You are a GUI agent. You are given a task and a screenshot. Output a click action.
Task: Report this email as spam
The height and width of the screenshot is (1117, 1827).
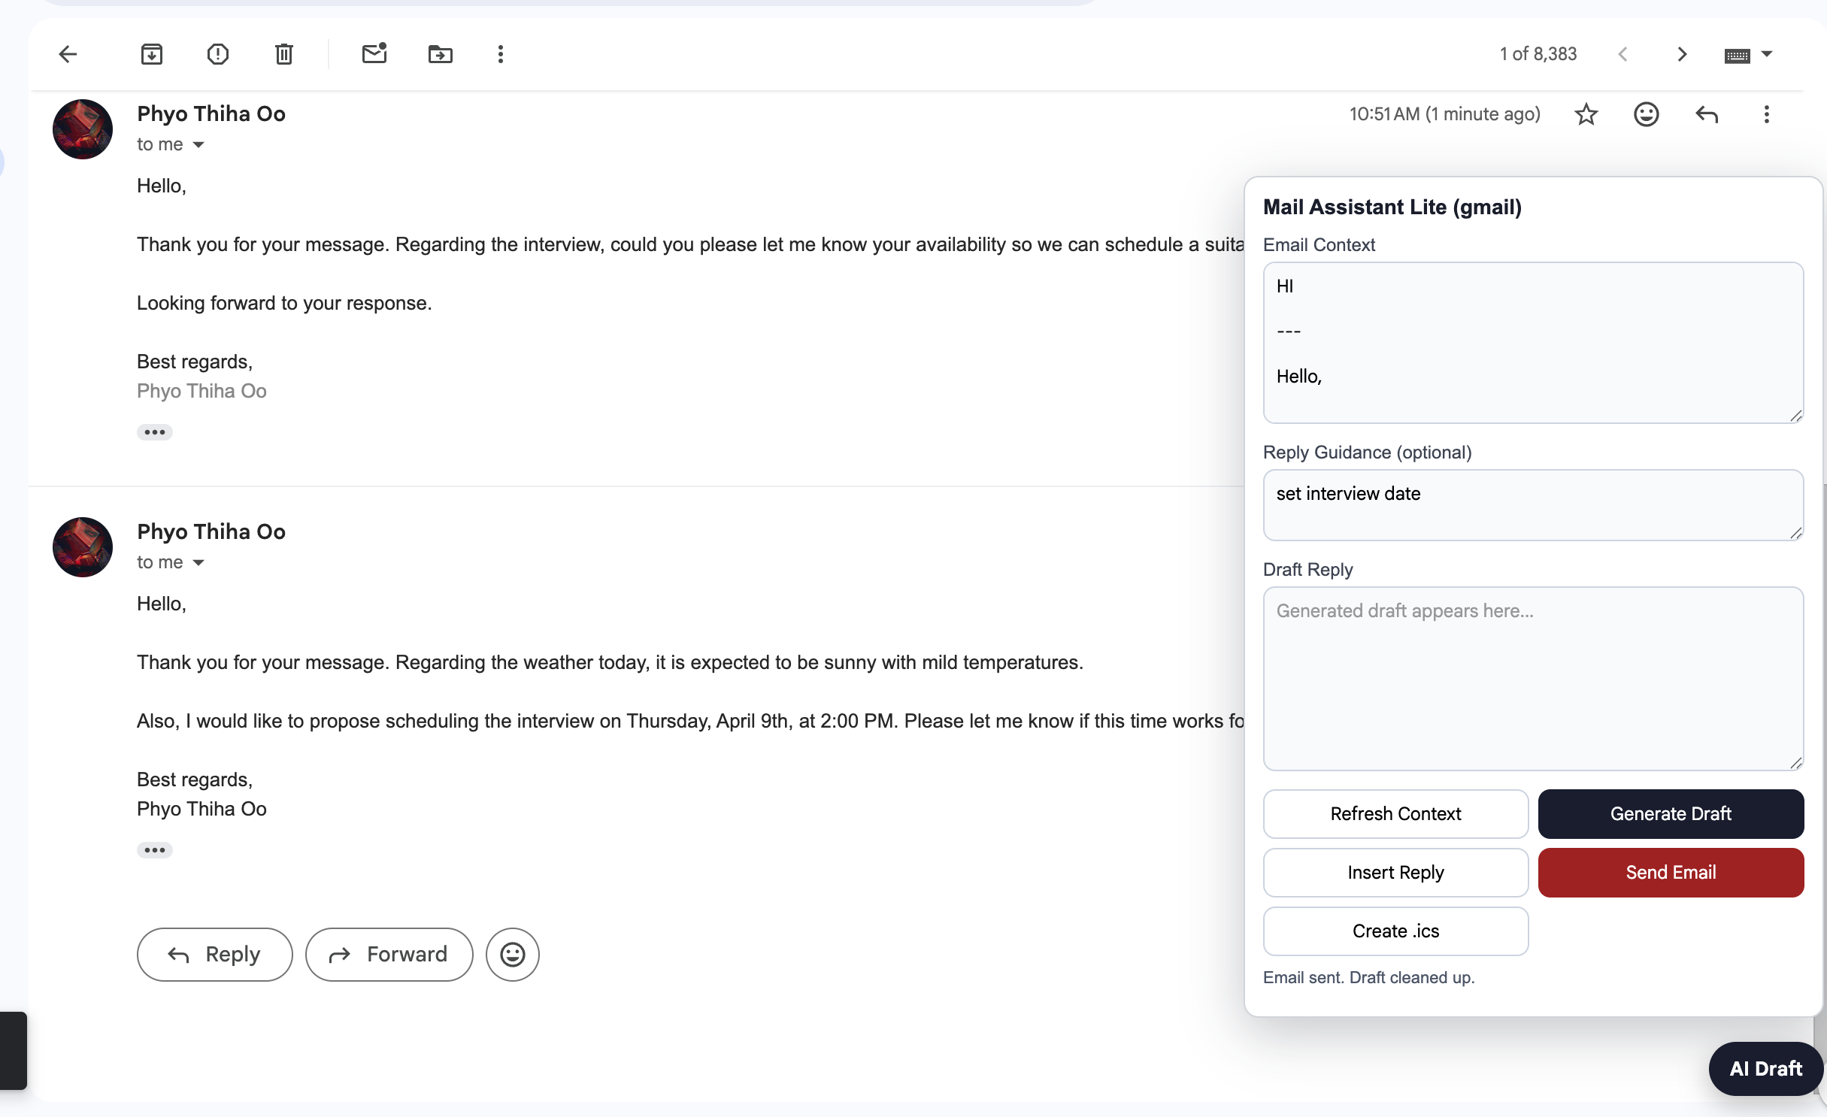218,54
